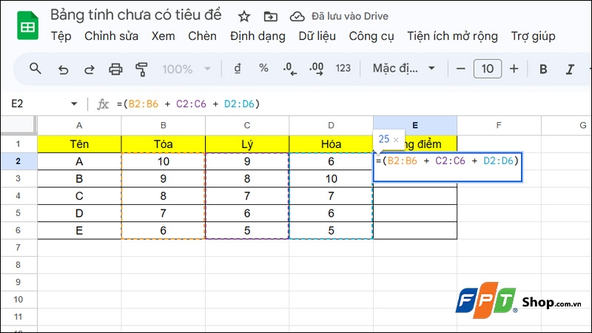
Task: Expand the name box dropdown arrow
Action: (x=74, y=104)
